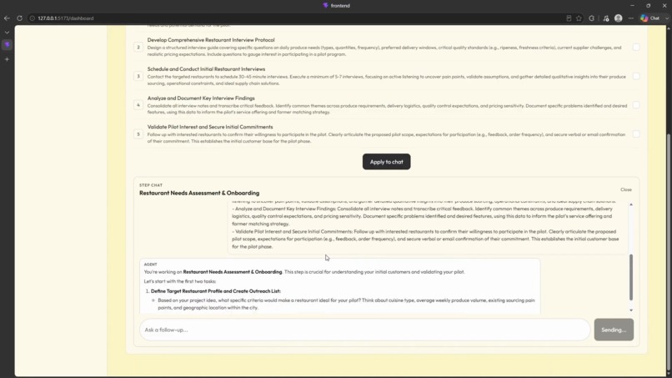Click step number 4 badge
This screenshot has height=378, width=672.
pos(138,105)
